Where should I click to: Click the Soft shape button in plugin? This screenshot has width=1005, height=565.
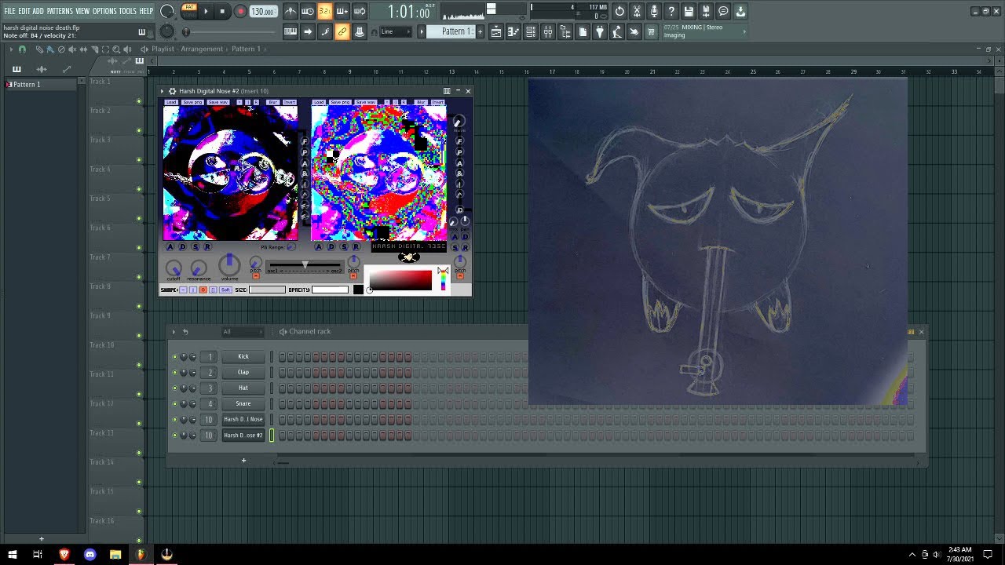225,290
